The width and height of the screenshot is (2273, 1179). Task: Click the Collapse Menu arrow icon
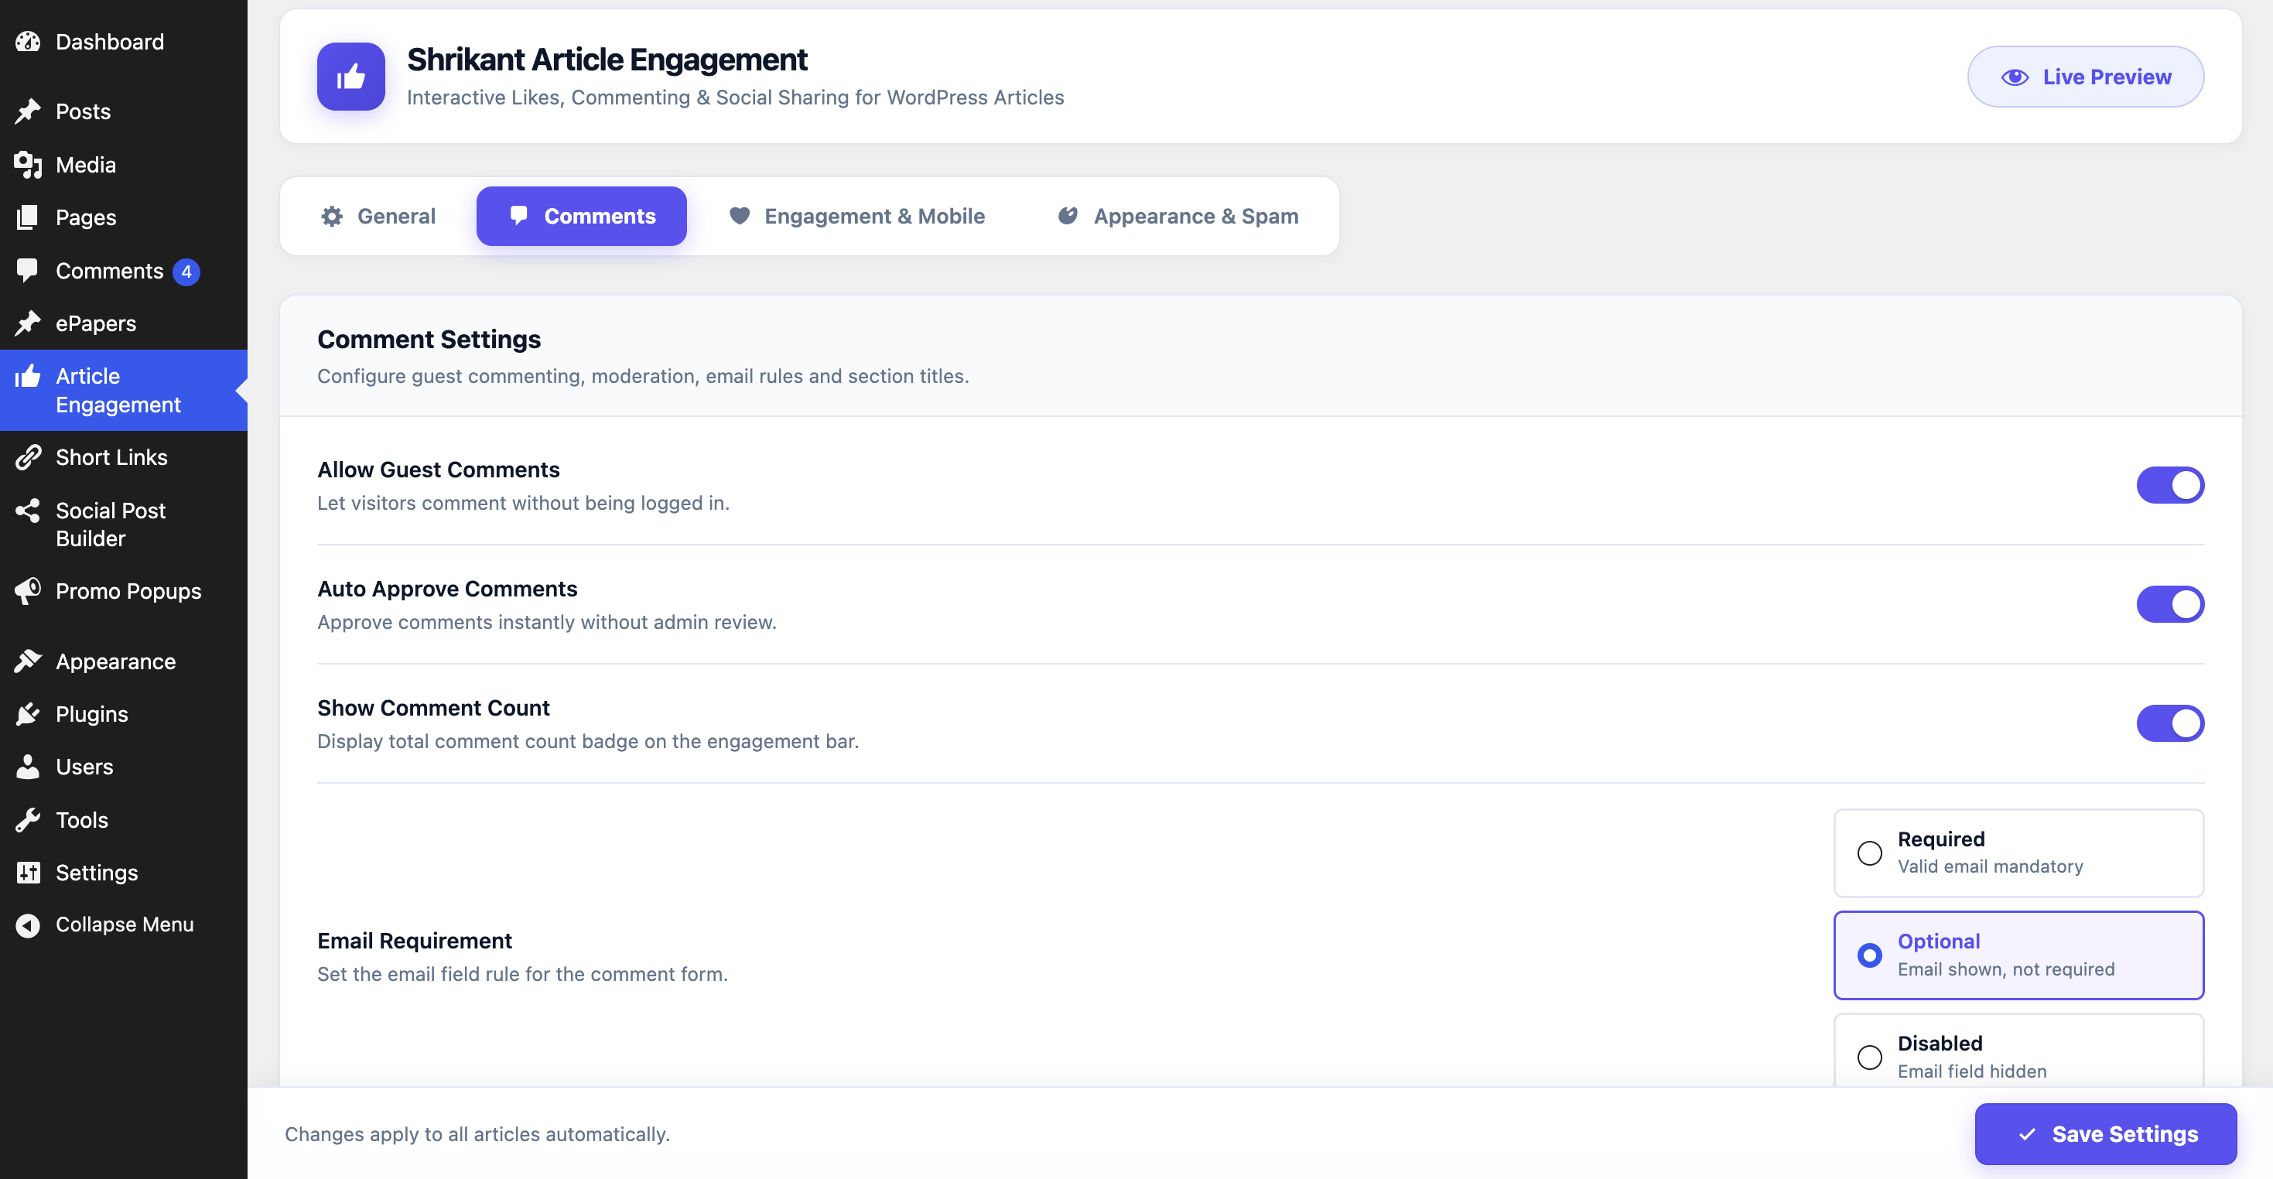coord(28,924)
